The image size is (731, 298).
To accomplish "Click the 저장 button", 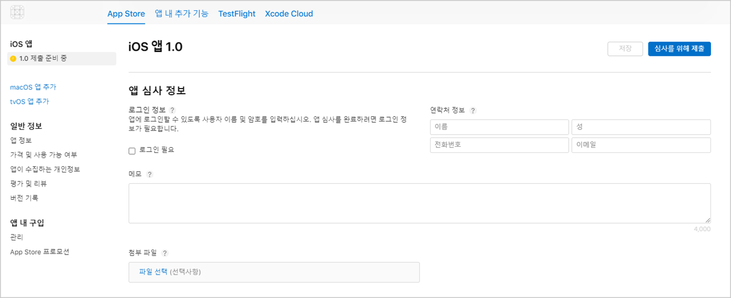I will tap(625, 49).
